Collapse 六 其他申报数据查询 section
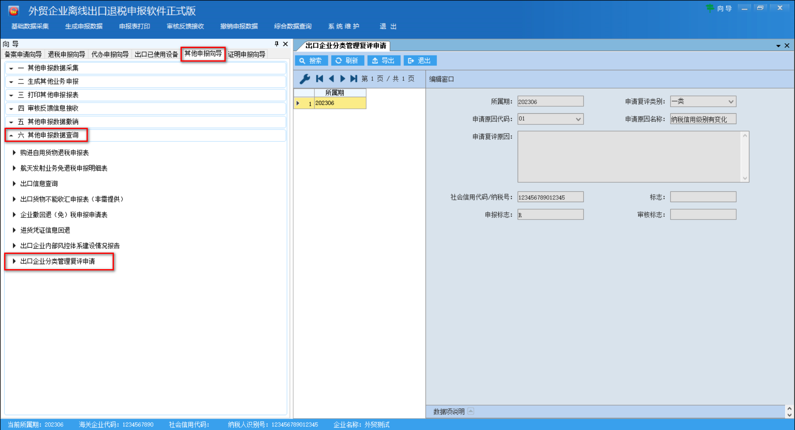 click(x=12, y=135)
